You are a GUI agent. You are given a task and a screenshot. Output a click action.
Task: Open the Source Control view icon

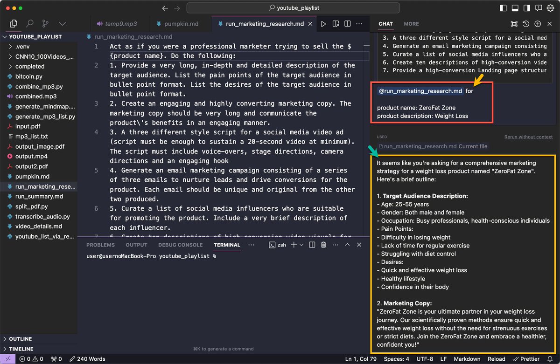[45, 23]
